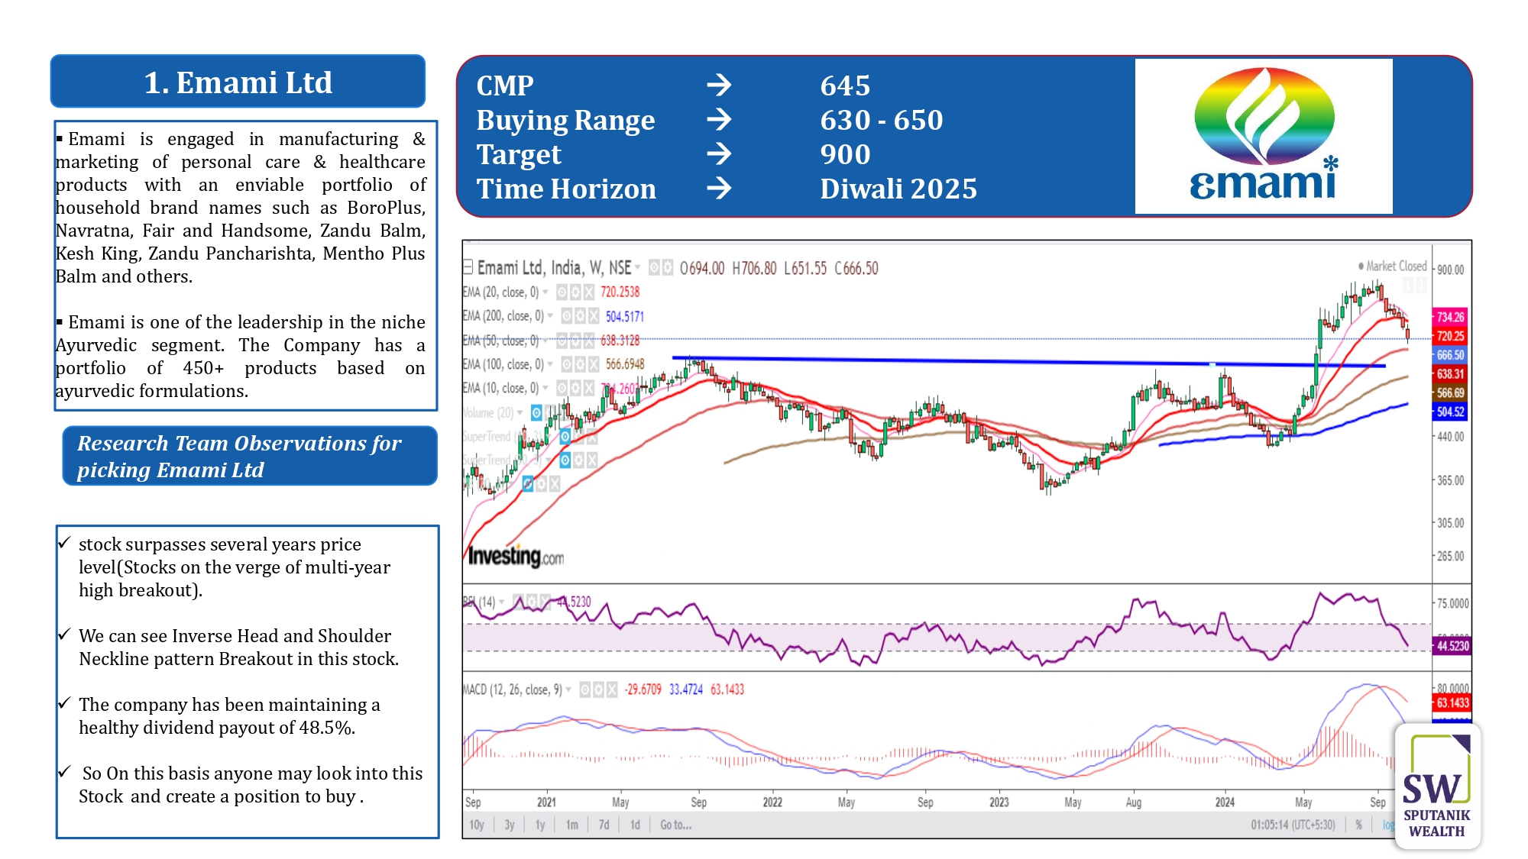The width and height of the screenshot is (1528, 859).
Task: Remove the EMA (200, close, 0) indicator
Action: pos(594,316)
